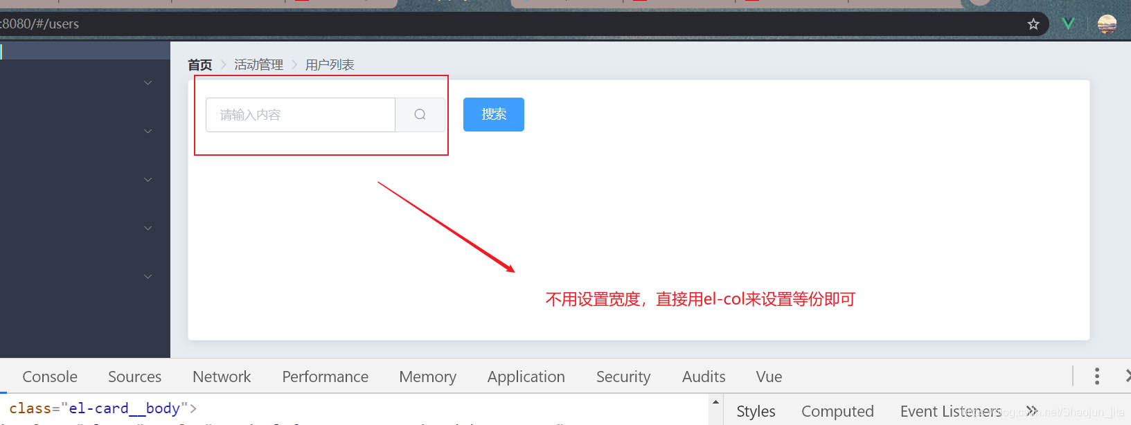
Task: Open the browser profile avatar
Action: pyautogui.click(x=1107, y=24)
